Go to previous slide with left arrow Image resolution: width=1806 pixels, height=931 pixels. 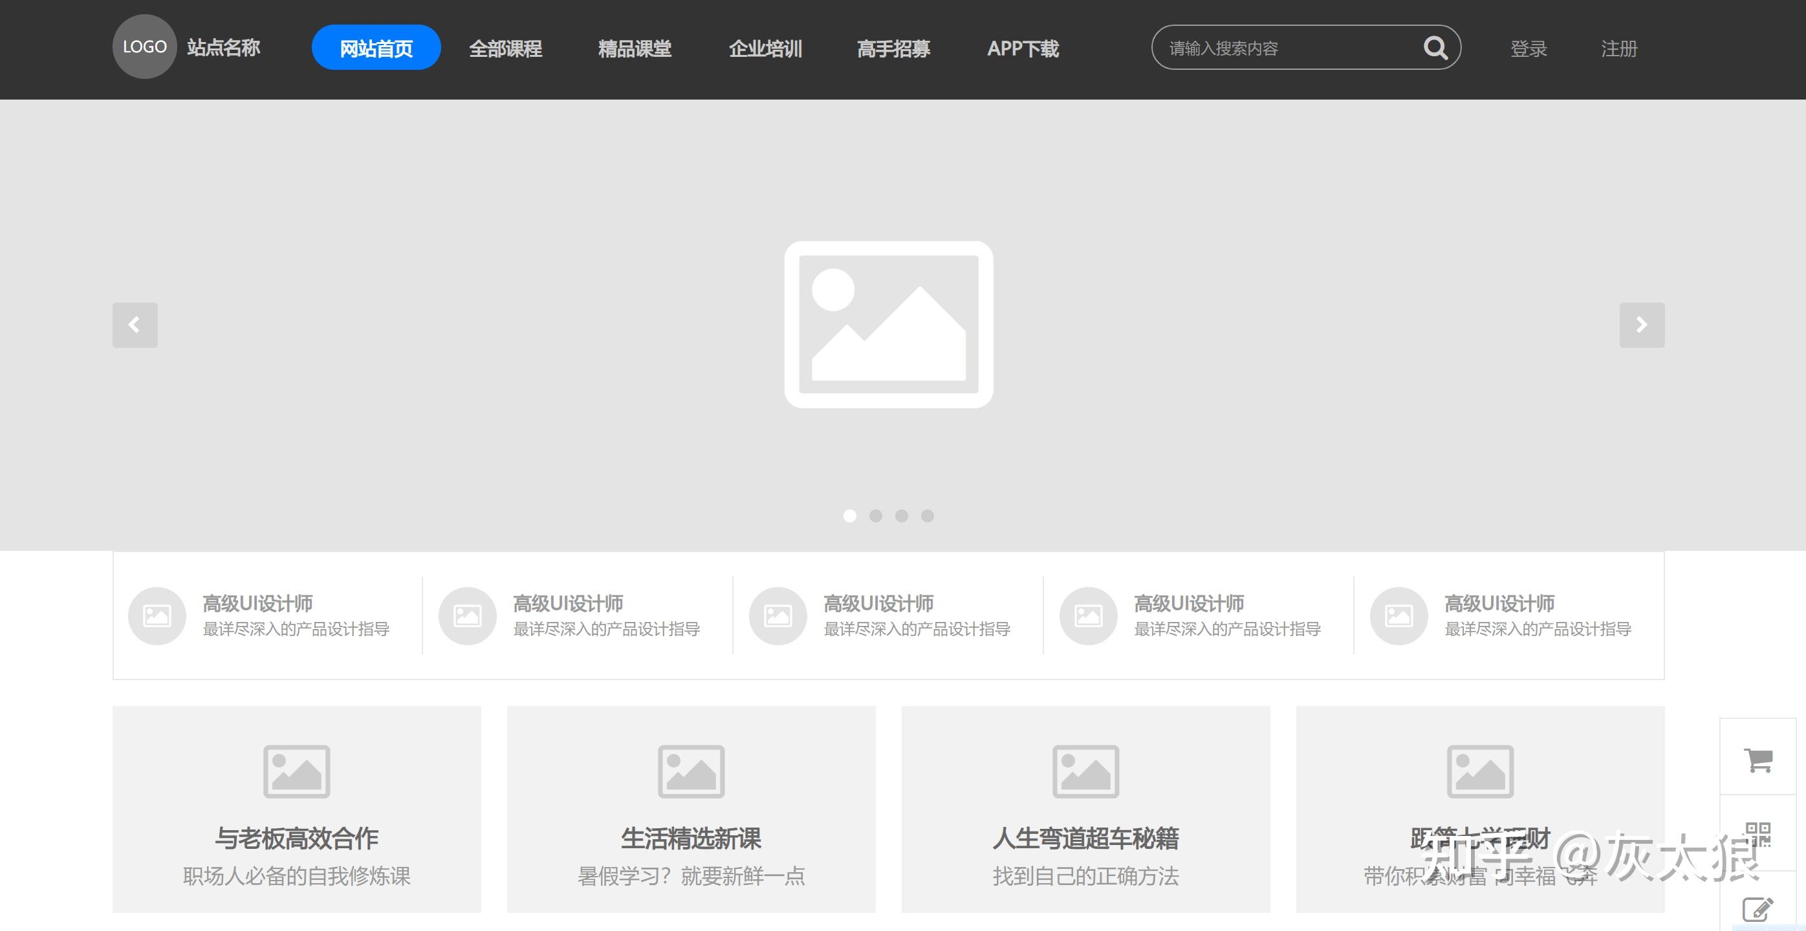pyautogui.click(x=135, y=325)
